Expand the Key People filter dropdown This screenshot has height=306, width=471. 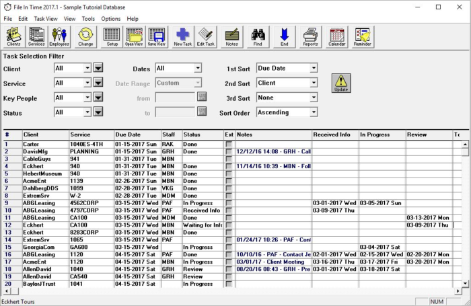point(87,98)
